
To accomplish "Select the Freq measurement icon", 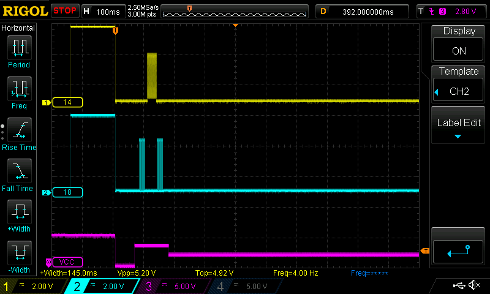I will [19, 89].
